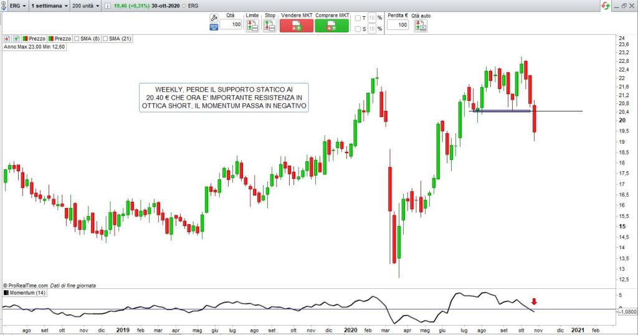Click the blue keyboard icon
The height and width of the screenshot is (335, 638).
click(x=214, y=27)
